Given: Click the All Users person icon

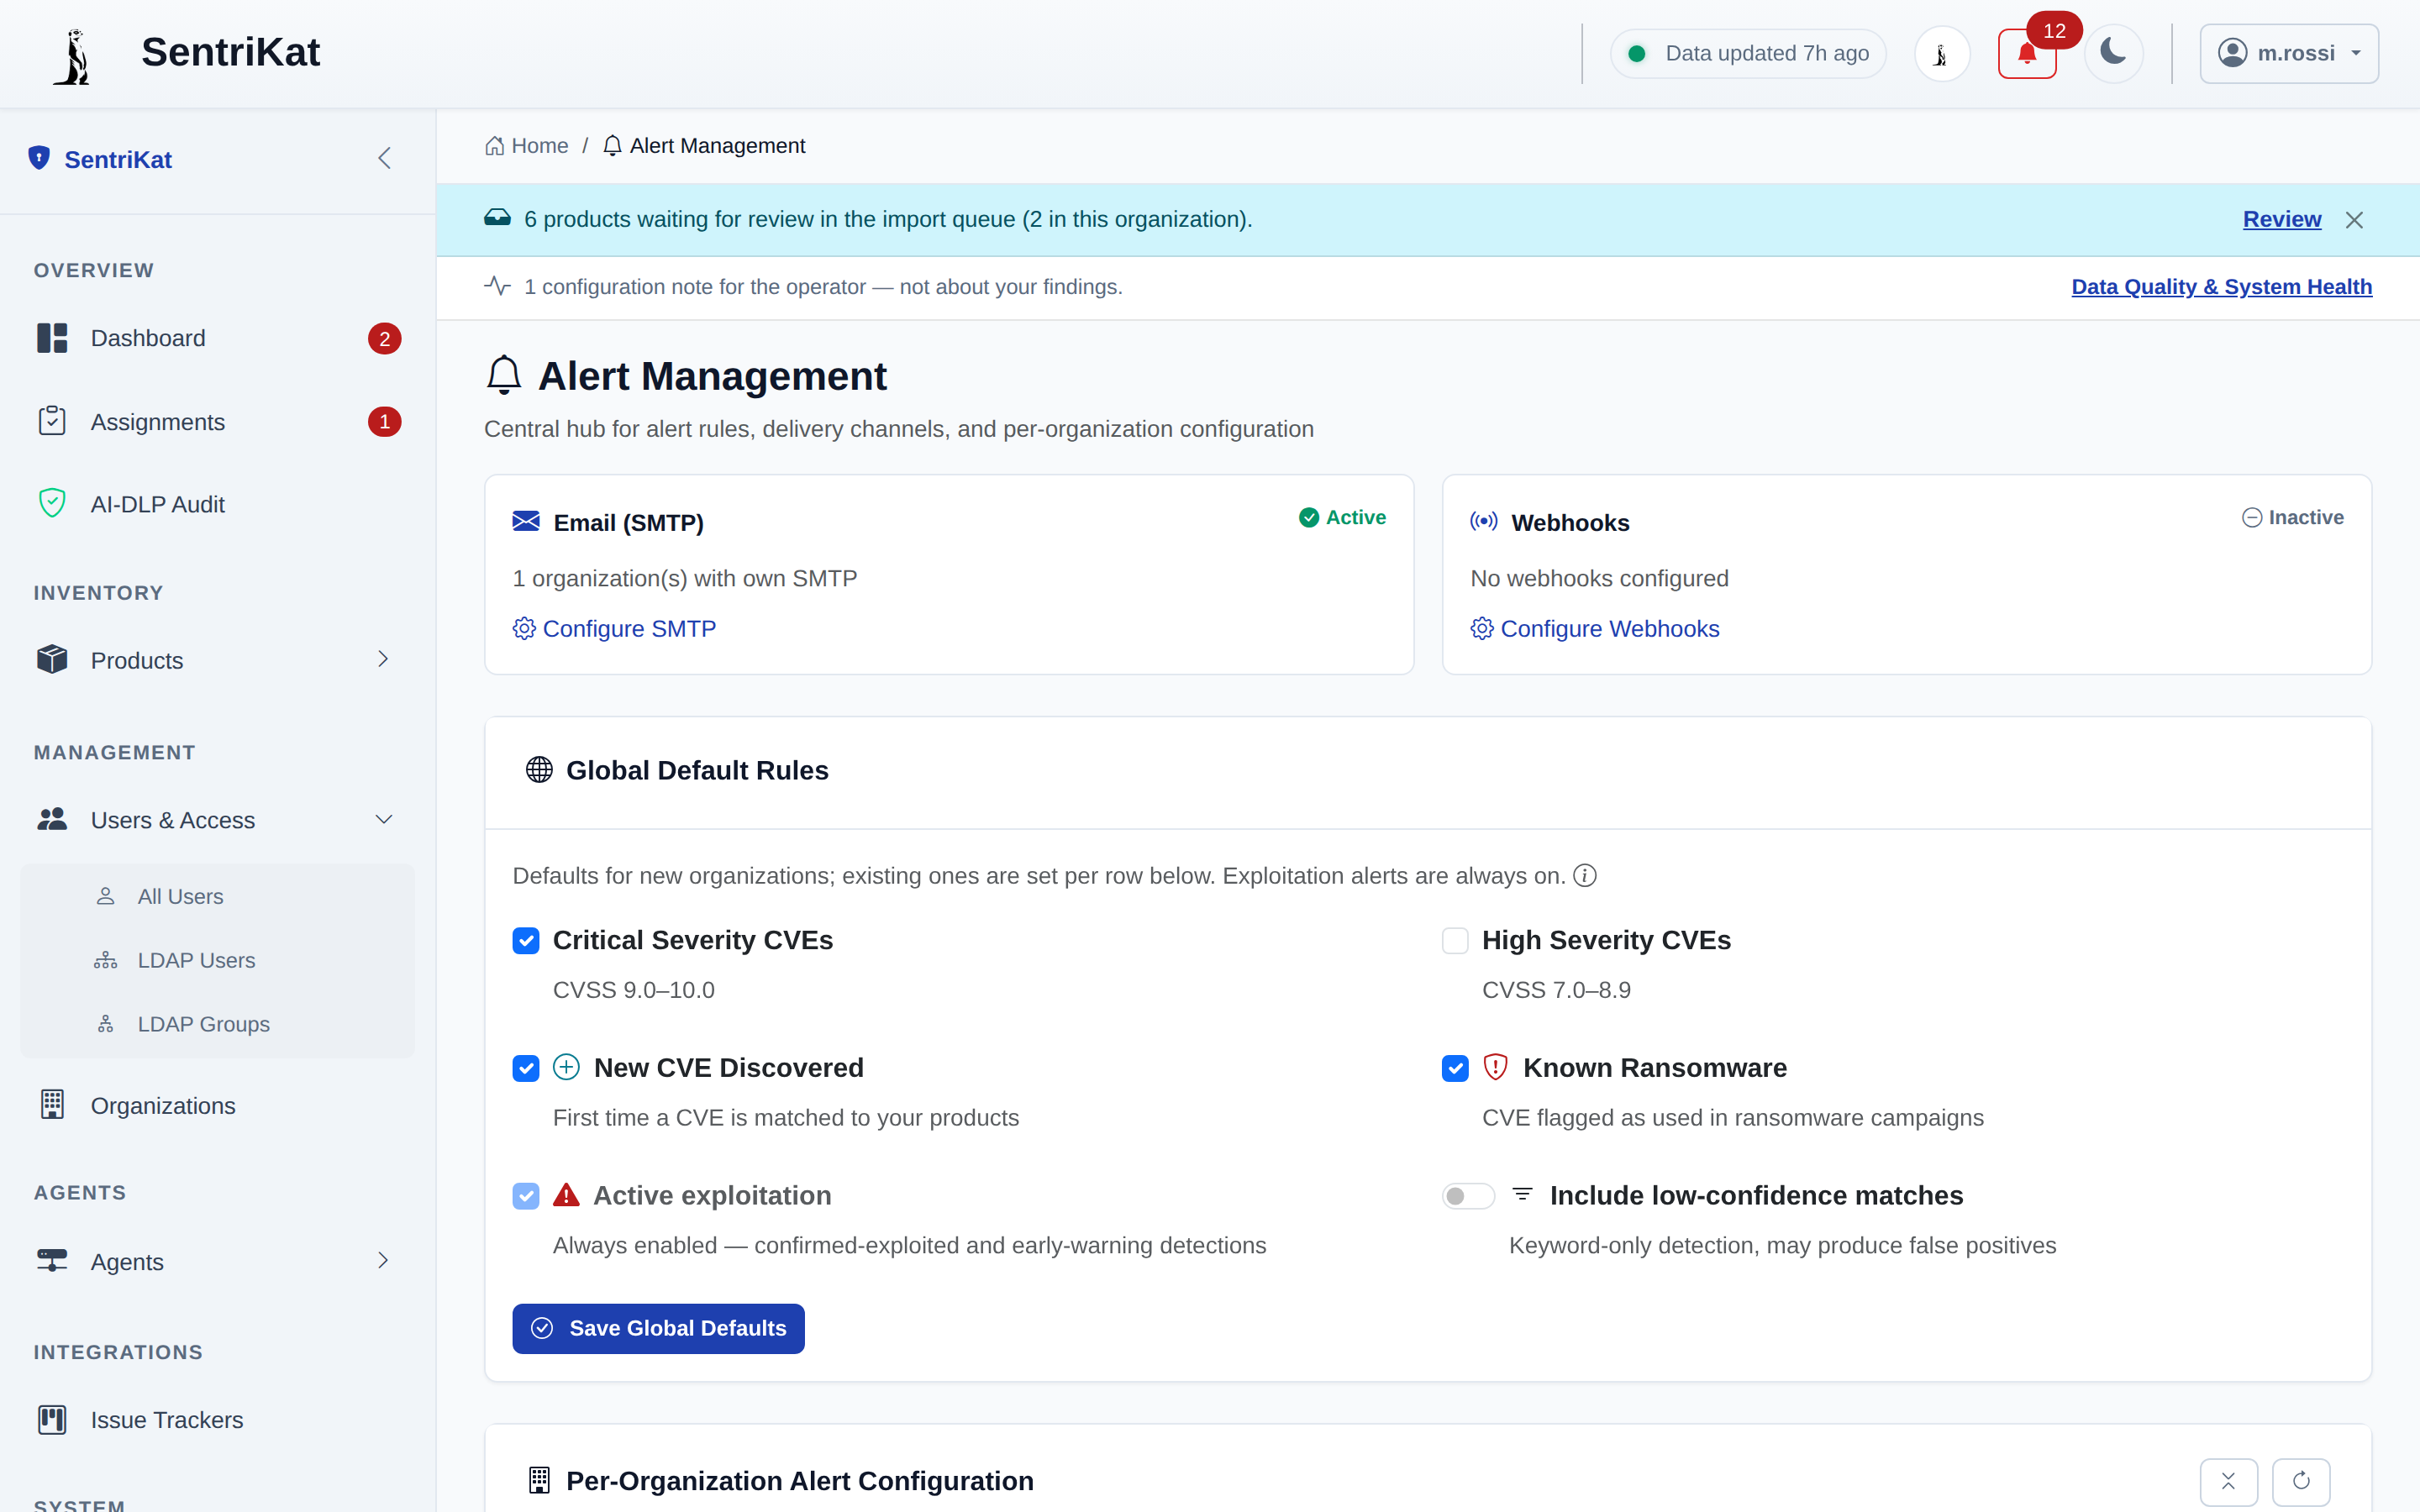Looking at the screenshot, I should point(105,896).
